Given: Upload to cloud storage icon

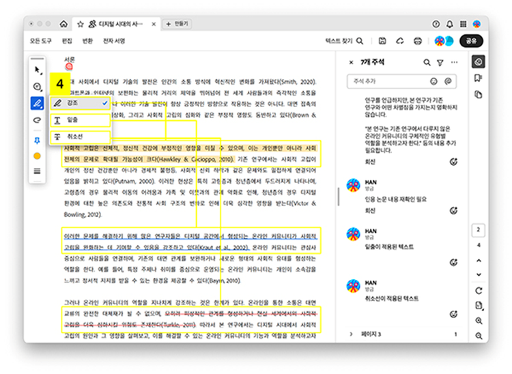Looking at the screenshot, I should click(399, 41).
